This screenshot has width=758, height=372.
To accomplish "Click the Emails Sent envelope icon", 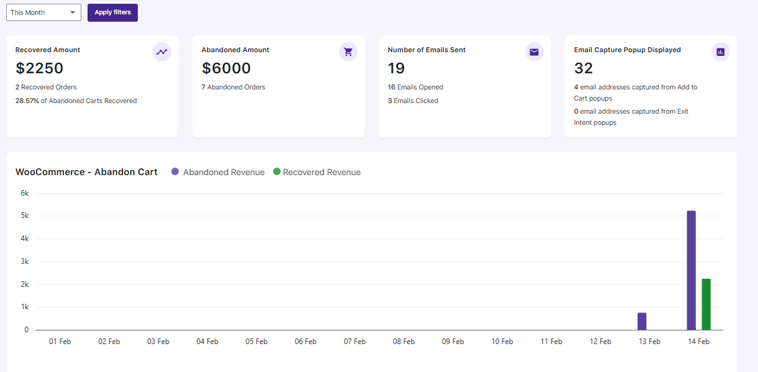I will pos(535,52).
